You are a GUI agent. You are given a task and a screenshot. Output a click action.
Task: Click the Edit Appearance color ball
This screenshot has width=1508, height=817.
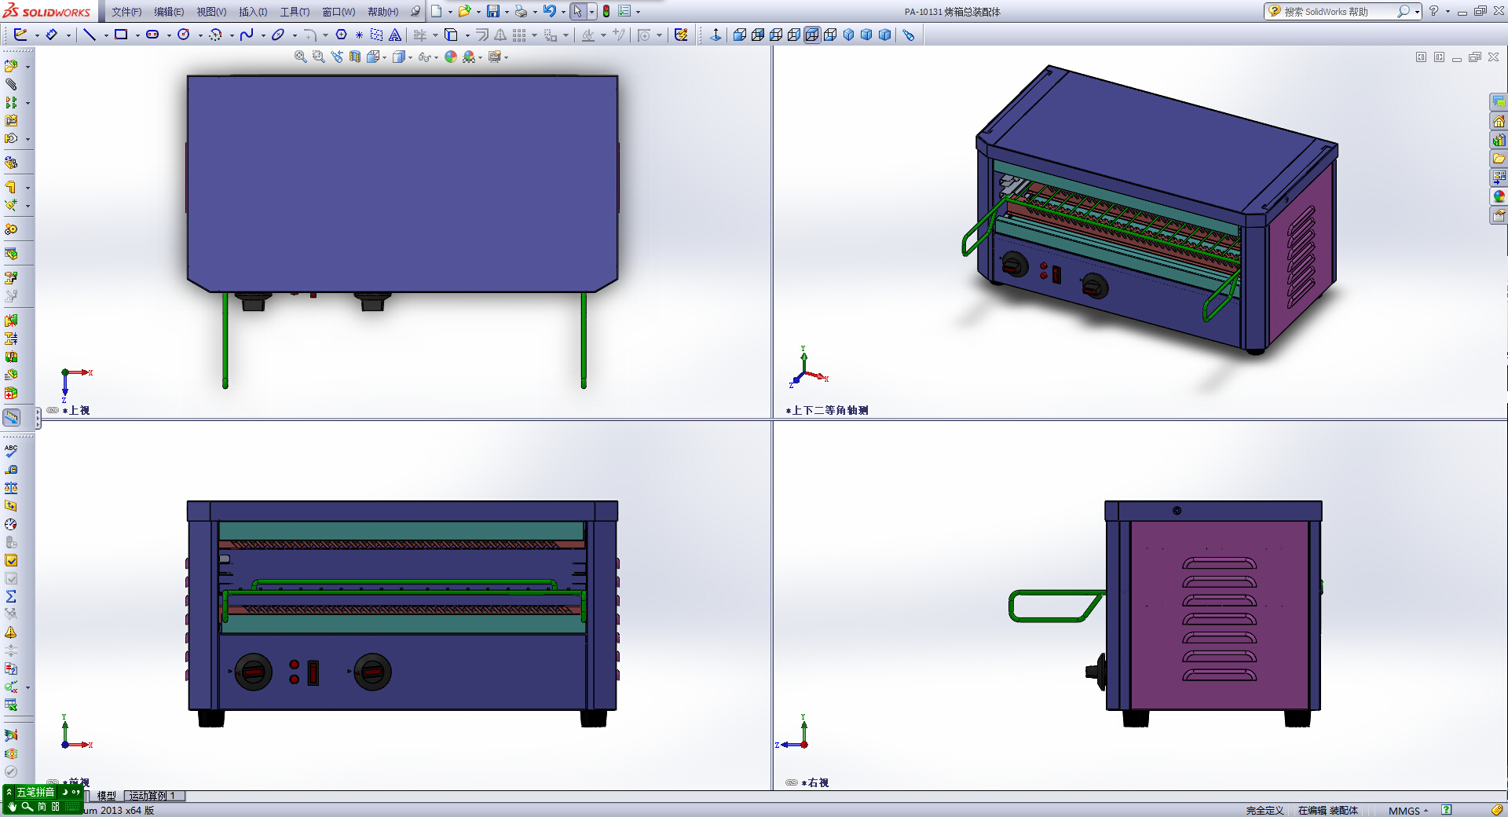click(451, 57)
